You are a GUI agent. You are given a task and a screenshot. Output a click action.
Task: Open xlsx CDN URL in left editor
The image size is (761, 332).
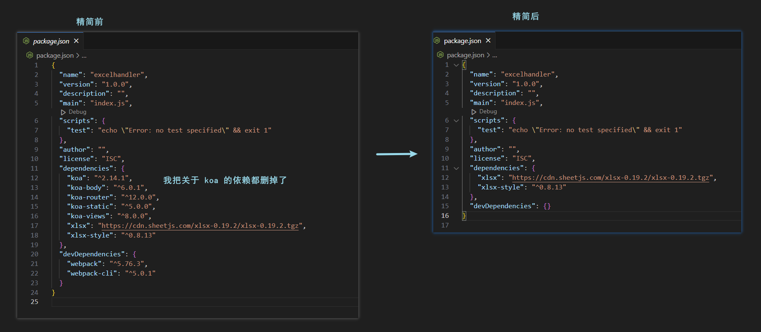[200, 226]
